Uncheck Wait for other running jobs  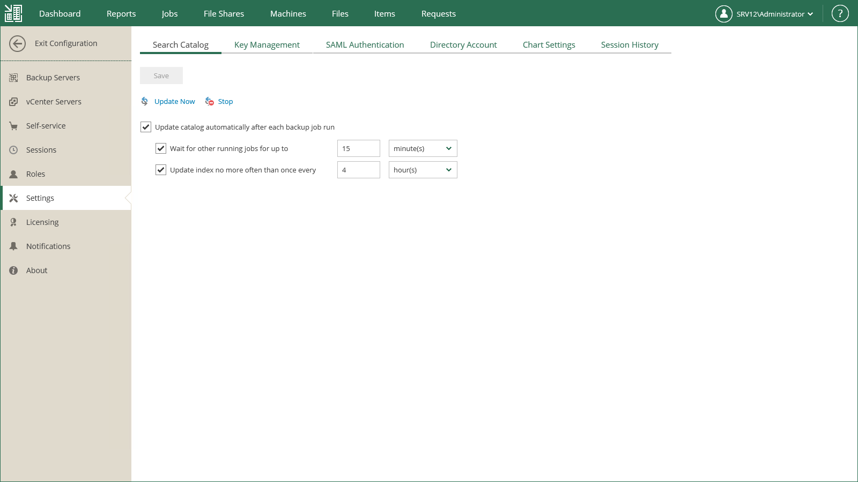tap(161, 148)
